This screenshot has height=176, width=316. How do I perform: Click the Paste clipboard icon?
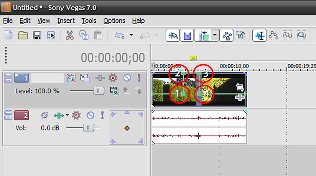tap(98, 35)
